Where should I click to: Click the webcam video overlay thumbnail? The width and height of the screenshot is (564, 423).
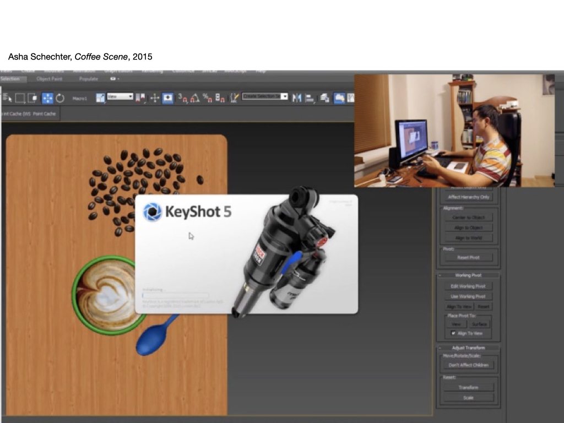coord(454,131)
